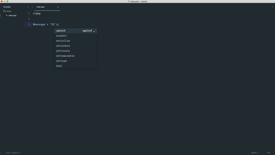Image resolution: width=275 pixels, height=155 pixels.
Task: Open the Spaces indentation setting in status bar
Action: pos(255,153)
